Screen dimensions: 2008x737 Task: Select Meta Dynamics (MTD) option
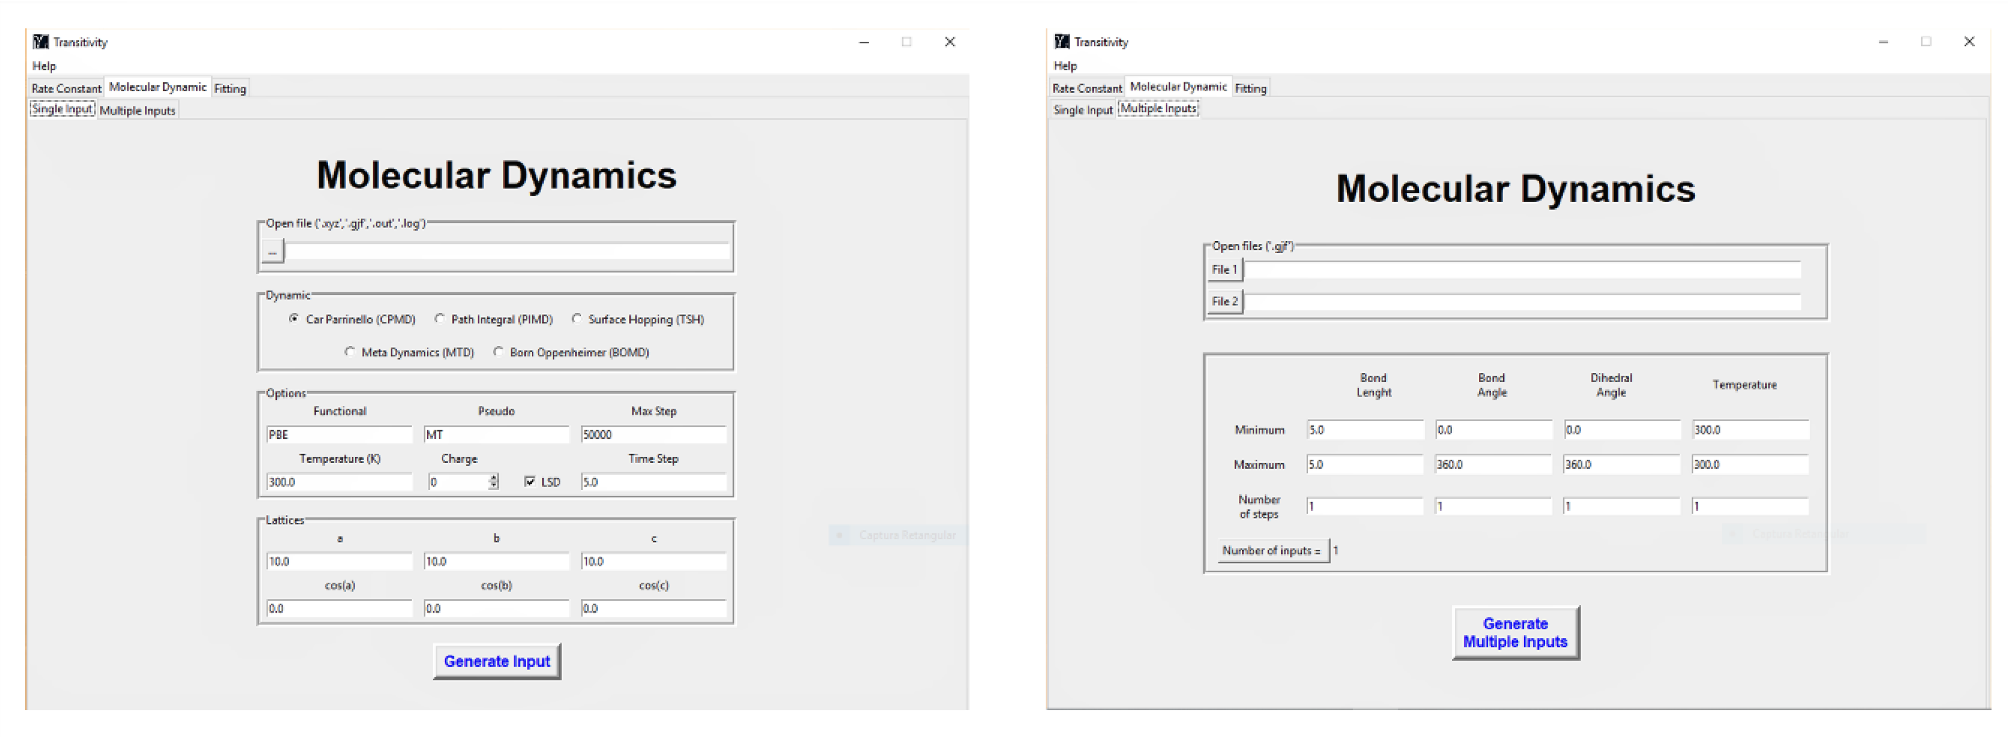tap(350, 352)
